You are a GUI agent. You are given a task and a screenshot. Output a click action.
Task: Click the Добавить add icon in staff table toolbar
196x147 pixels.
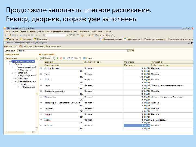coord(41,58)
